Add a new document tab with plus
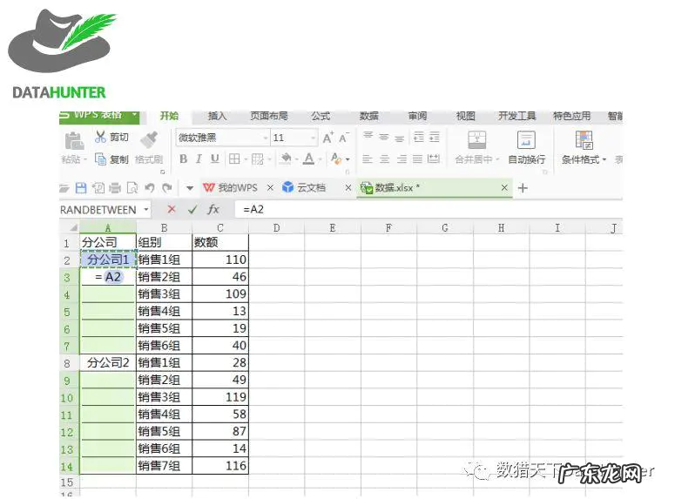The image size is (675, 499). (x=523, y=188)
